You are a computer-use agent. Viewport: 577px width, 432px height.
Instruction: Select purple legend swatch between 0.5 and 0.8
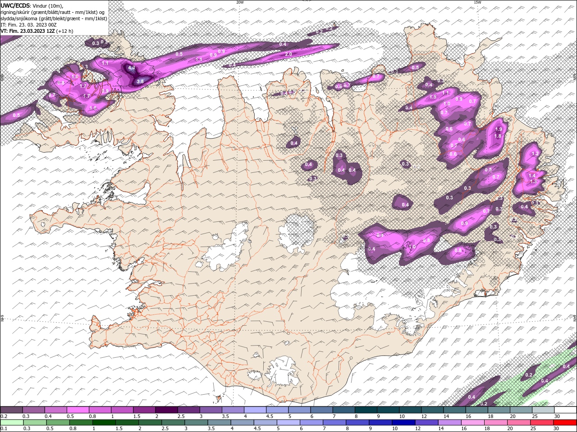78,409
